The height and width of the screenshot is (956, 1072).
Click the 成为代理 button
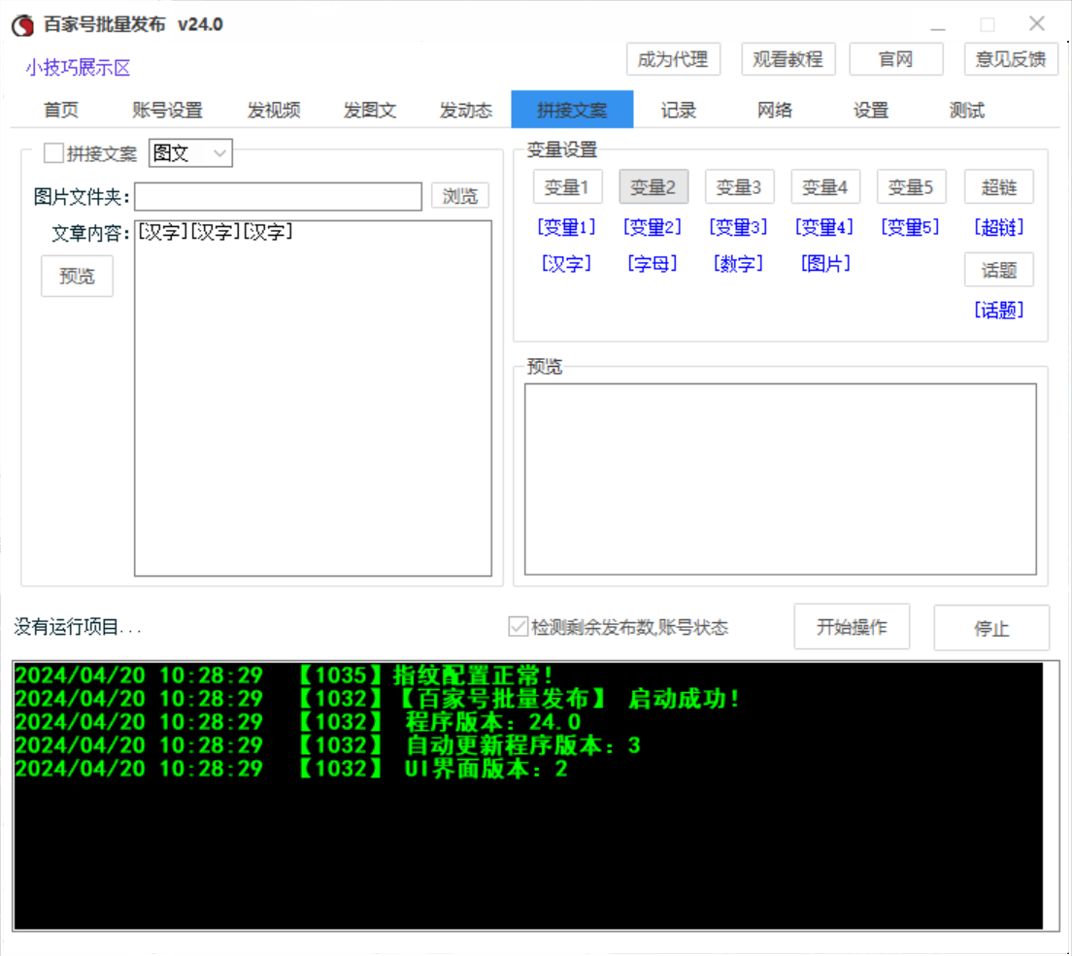(x=673, y=59)
